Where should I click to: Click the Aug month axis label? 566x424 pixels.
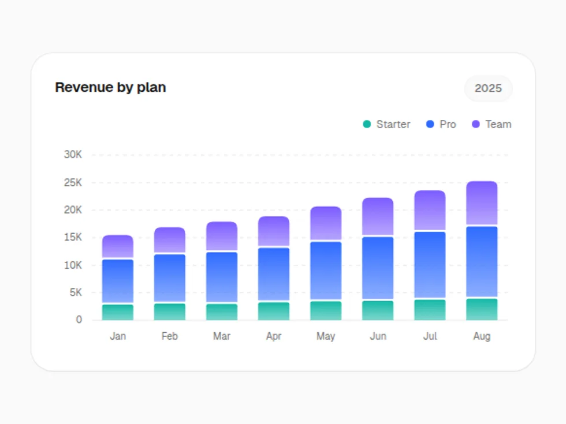tap(482, 336)
